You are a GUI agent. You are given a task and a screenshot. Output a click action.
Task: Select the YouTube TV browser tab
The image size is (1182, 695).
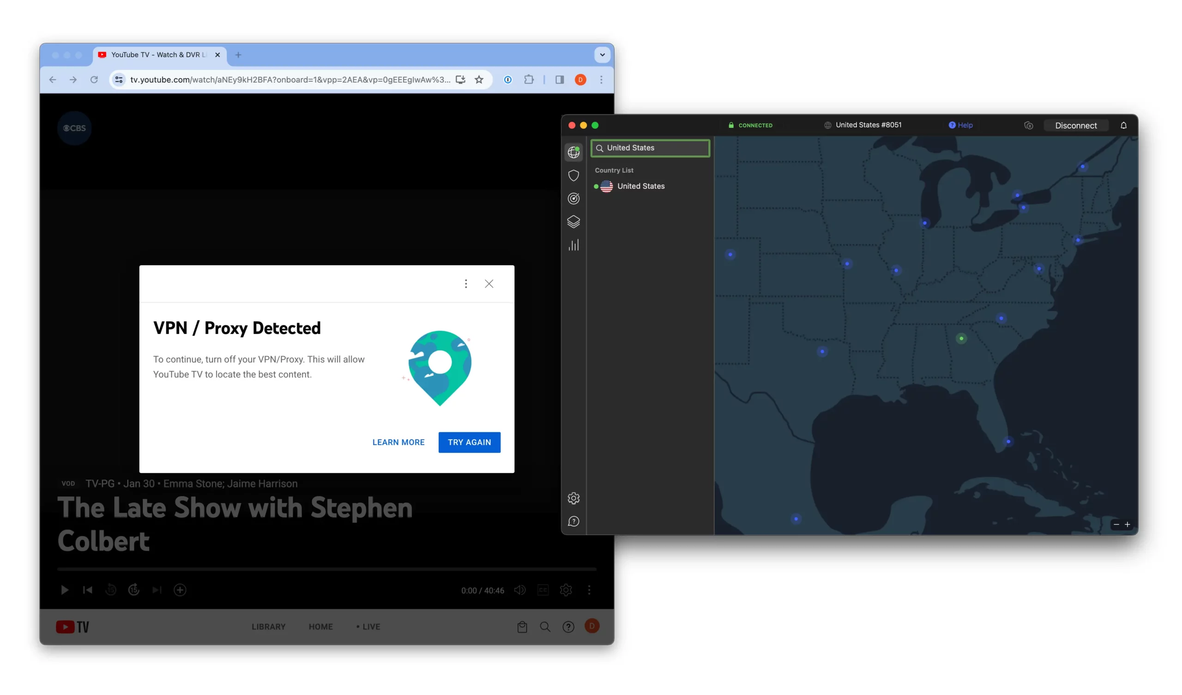(159, 55)
